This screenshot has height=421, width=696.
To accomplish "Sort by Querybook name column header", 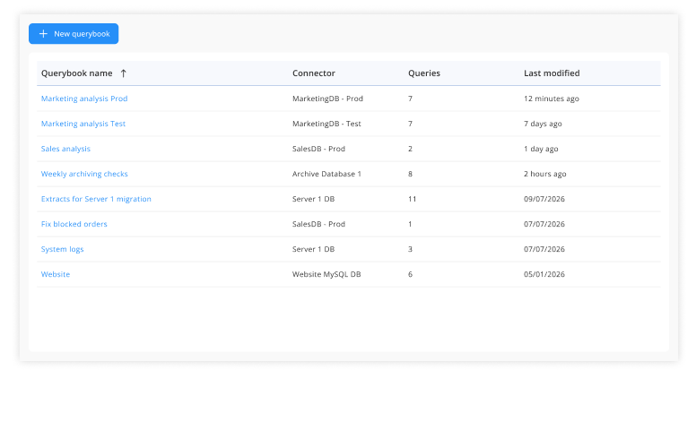I will coord(77,73).
